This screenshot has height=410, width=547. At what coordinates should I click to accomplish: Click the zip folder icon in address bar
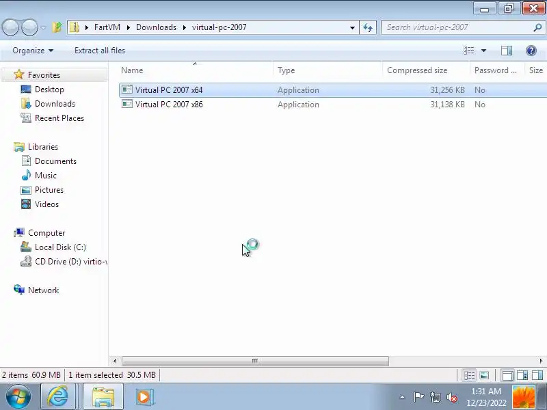[x=75, y=27]
